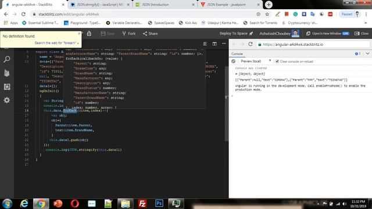Open the search panel in StackBlitz sidebar

pos(7,59)
